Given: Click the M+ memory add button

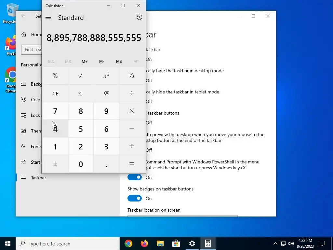Looking at the screenshot, I should click(x=85, y=62).
